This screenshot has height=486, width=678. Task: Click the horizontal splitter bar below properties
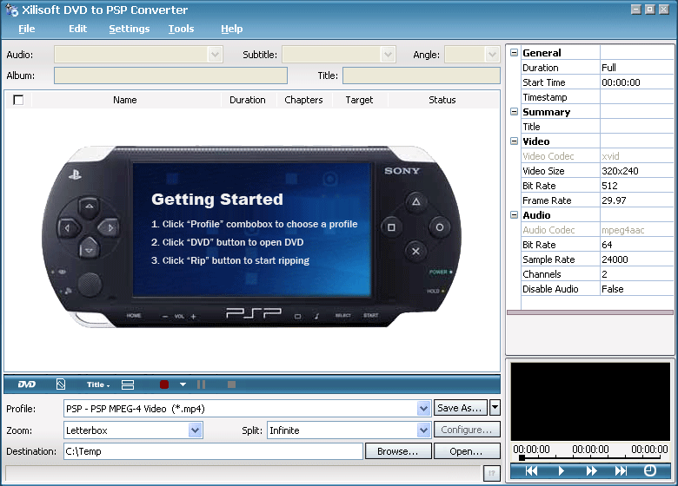pos(590,312)
